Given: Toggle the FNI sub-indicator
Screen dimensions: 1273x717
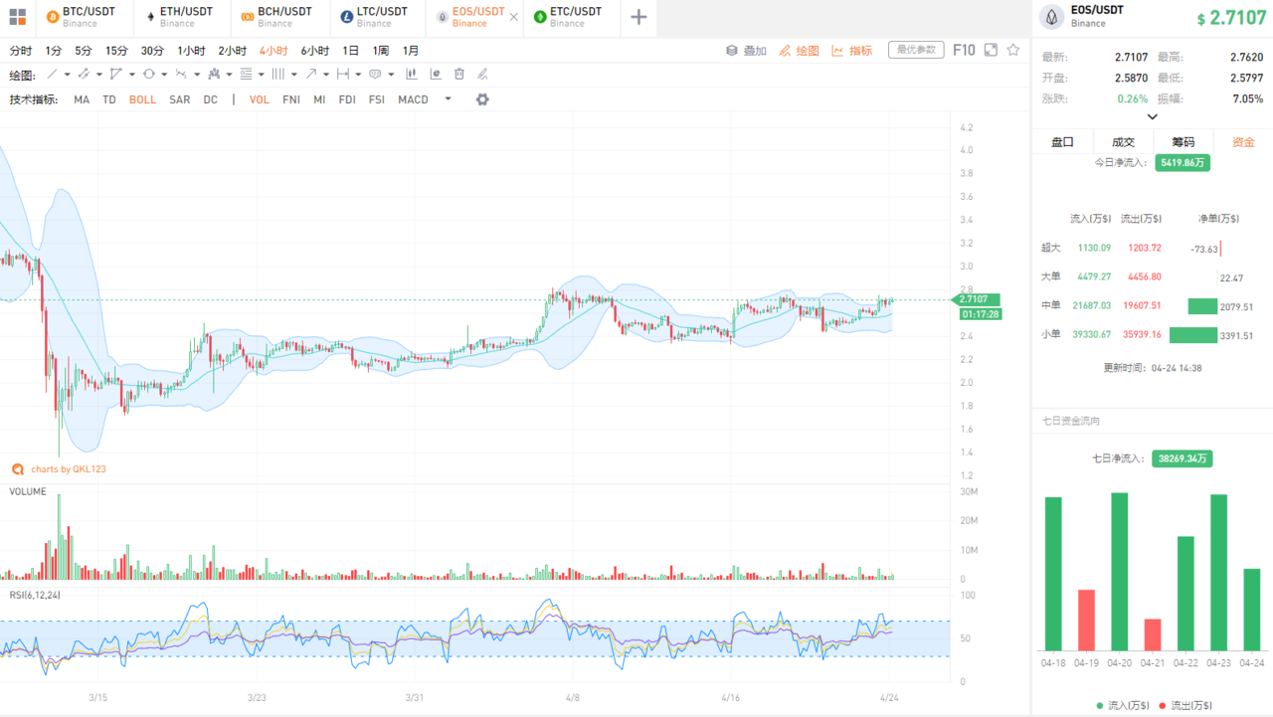Looking at the screenshot, I should [291, 99].
